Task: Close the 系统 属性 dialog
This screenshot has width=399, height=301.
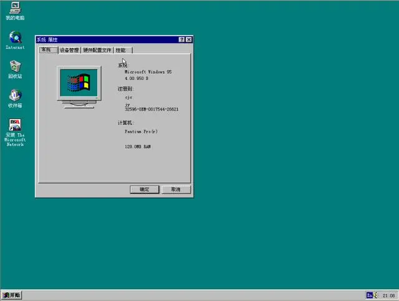Action: tap(188, 39)
